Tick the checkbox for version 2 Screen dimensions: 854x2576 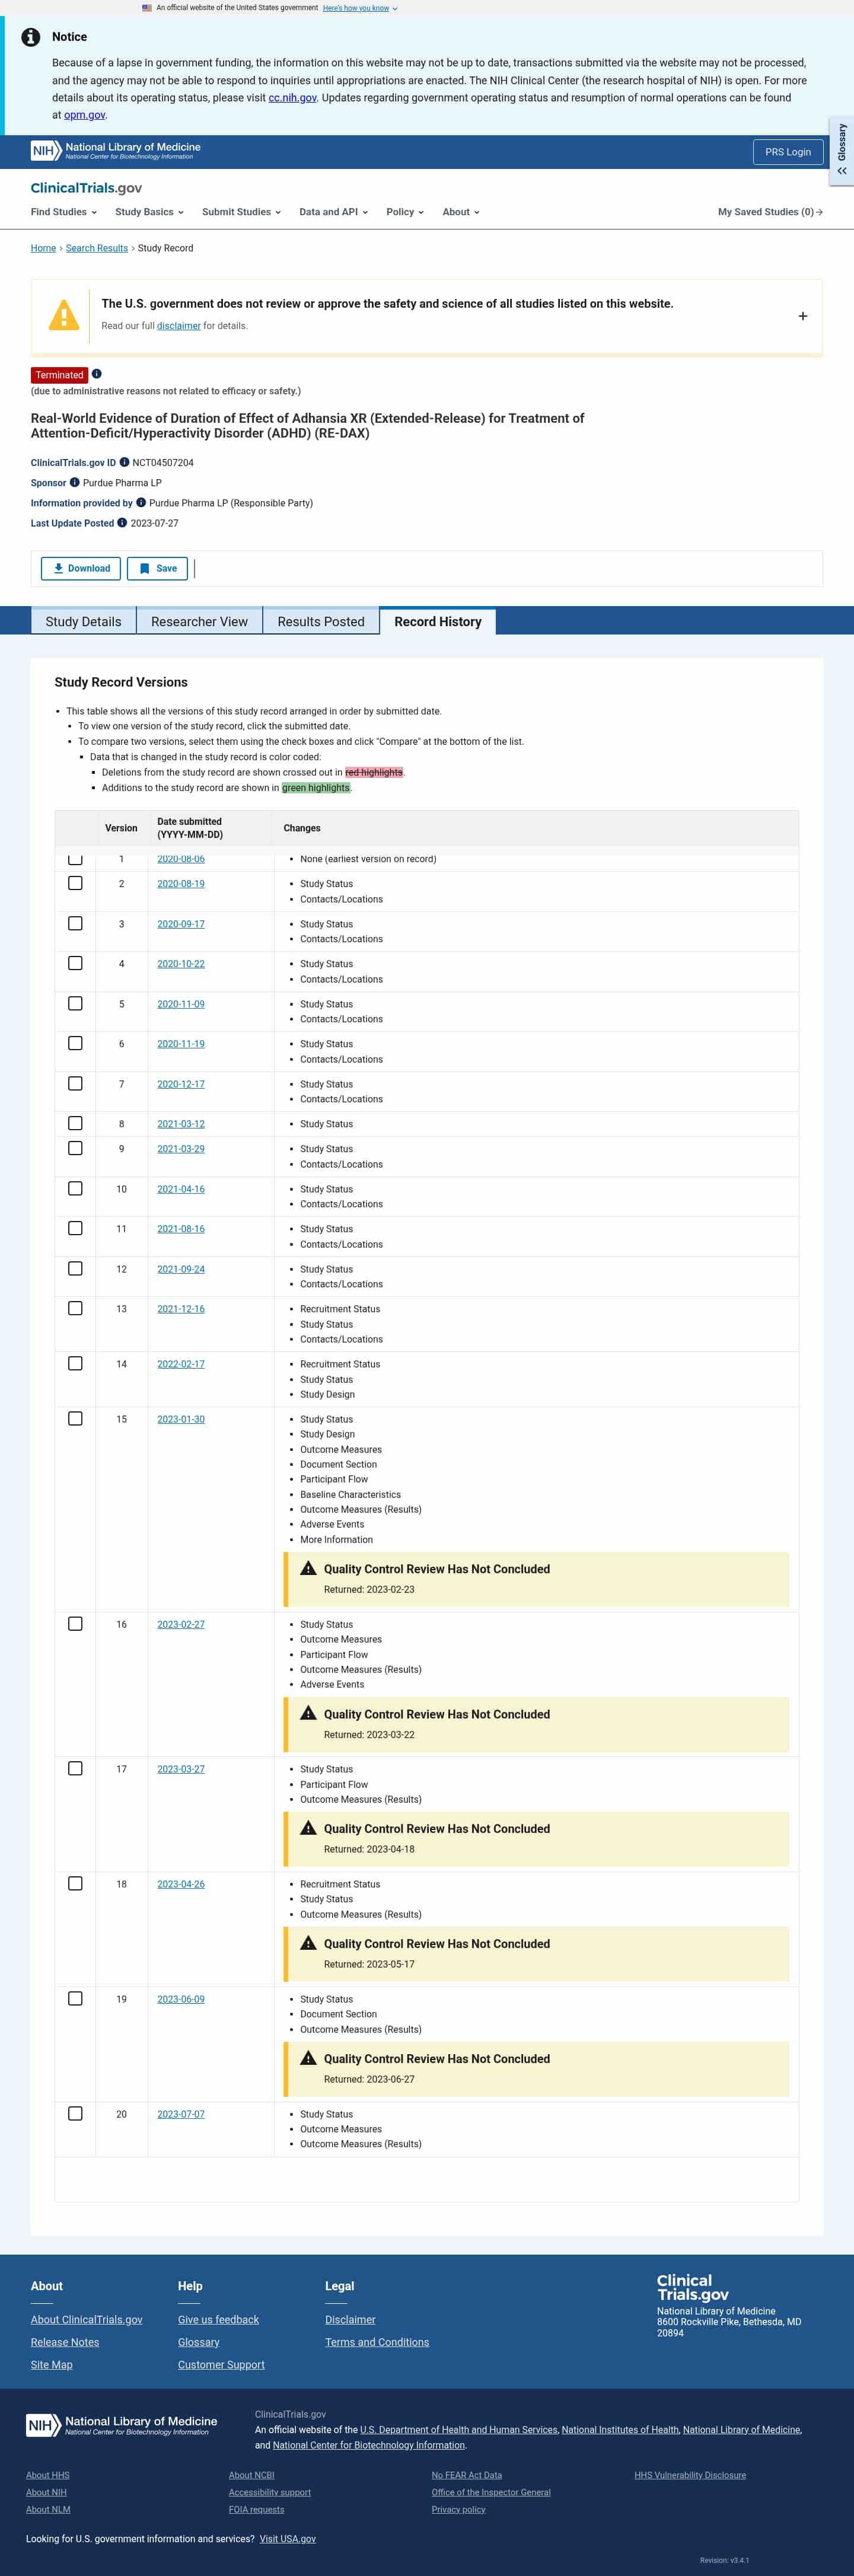[x=75, y=883]
